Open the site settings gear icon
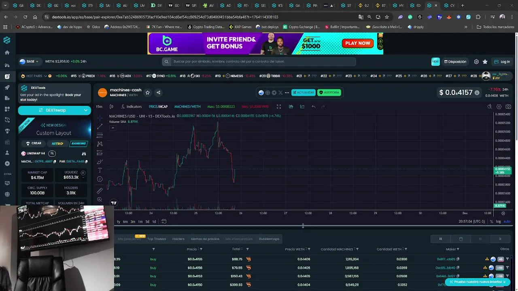Viewport: 518px width, 291px height. pos(476,62)
